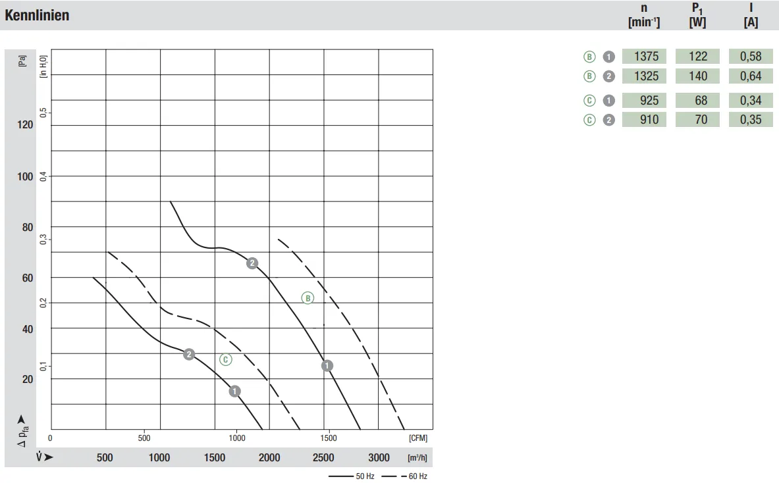
Task: Click the 1000 tick on the CFM axis
Action: tap(237, 438)
